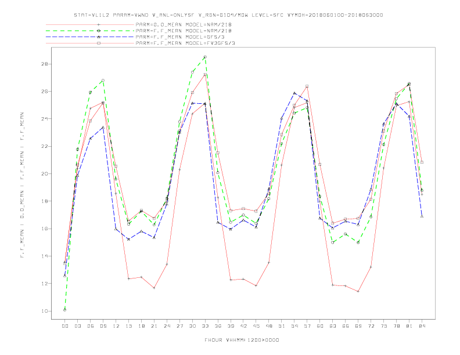Click the x-axis tick label 39
The height and width of the screenshot is (355, 460).
231,326
